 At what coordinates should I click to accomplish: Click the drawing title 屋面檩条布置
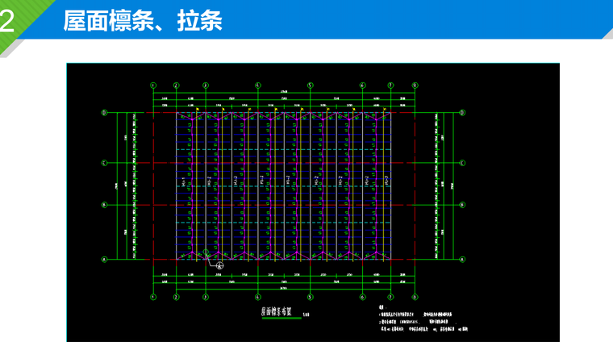click(277, 311)
